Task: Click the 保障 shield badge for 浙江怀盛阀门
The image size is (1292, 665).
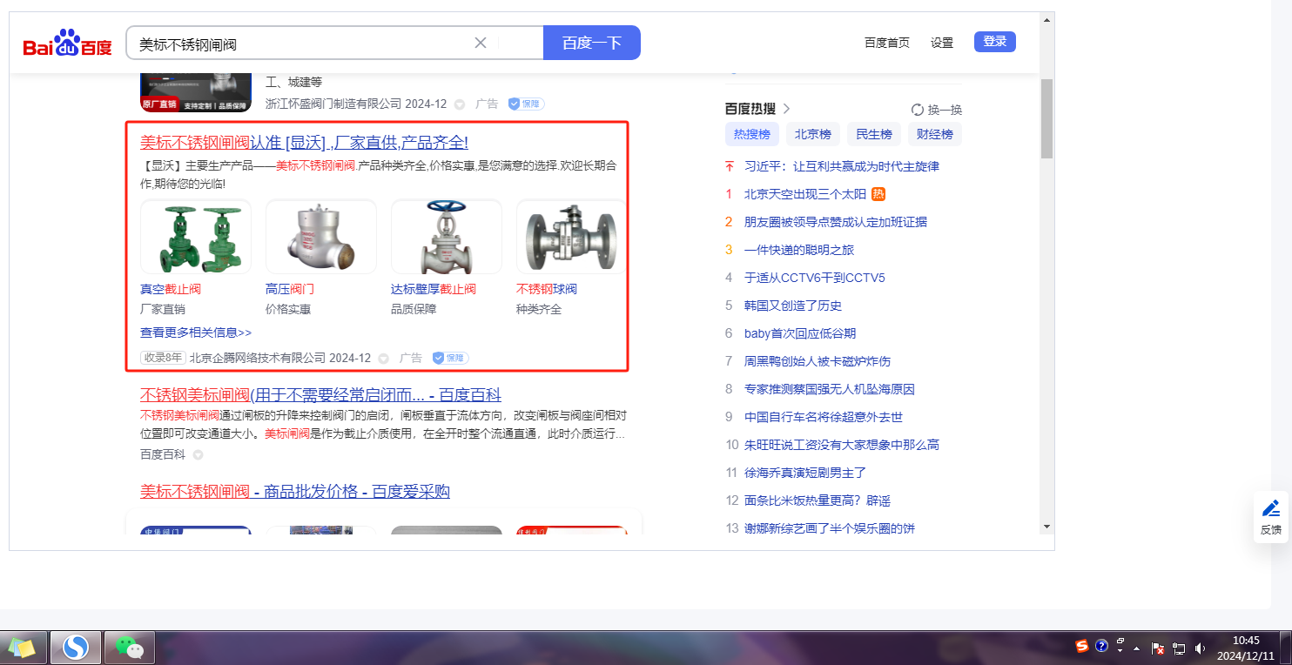Action: [526, 104]
